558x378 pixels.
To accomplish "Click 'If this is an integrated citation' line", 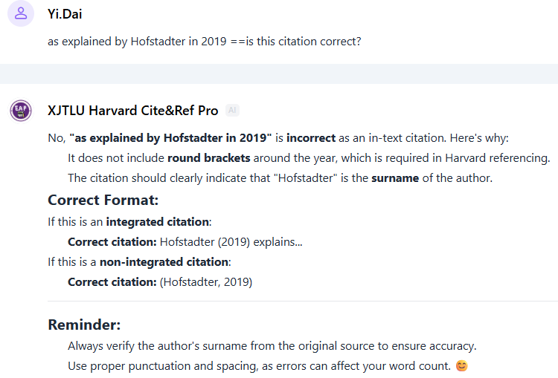I will [129, 221].
